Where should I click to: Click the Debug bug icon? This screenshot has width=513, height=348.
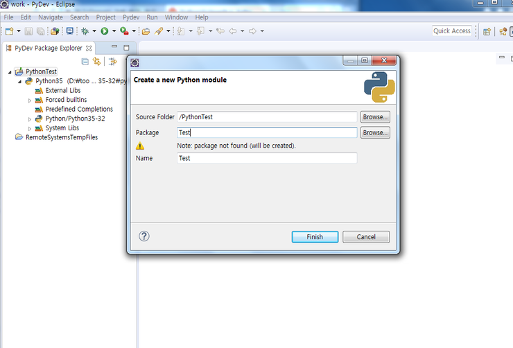pyautogui.click(x=85, y=31)
